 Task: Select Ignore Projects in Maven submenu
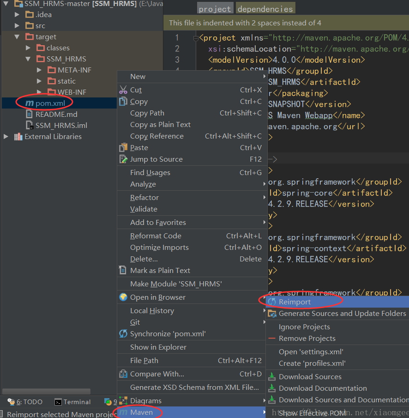(337, 327)
